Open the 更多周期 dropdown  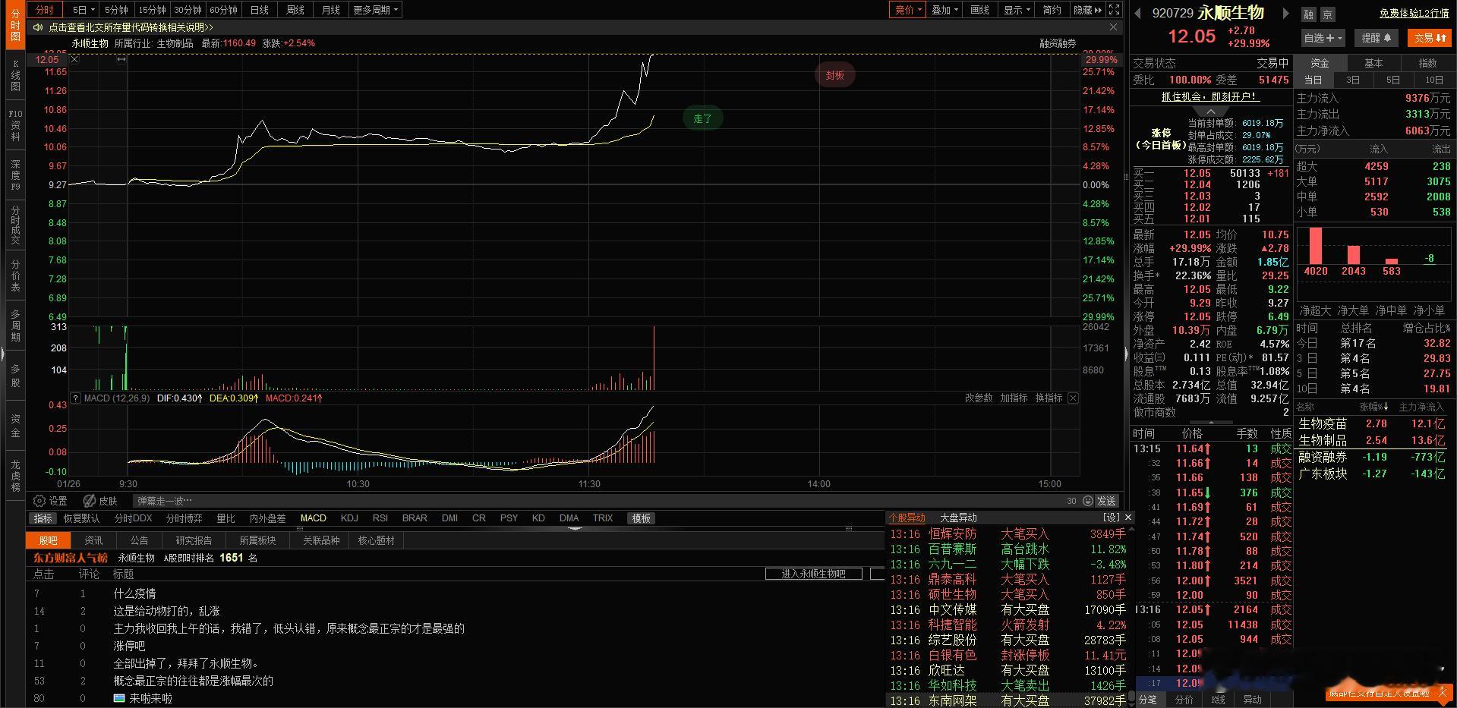click(375, 10)
